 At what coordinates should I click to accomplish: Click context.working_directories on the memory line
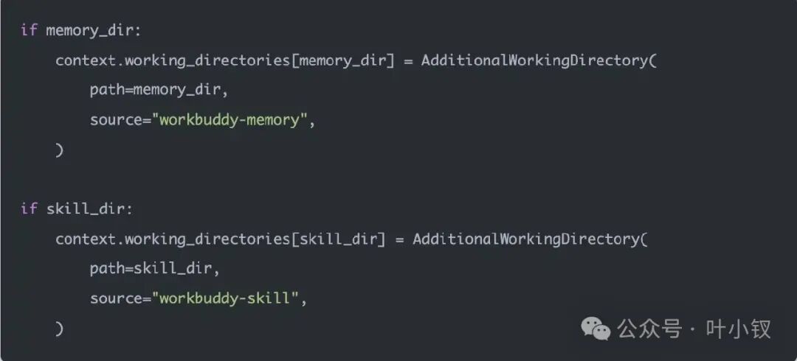[173, 61]
